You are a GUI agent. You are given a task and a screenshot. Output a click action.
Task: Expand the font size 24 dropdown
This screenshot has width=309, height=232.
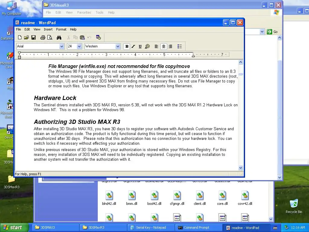79,46
